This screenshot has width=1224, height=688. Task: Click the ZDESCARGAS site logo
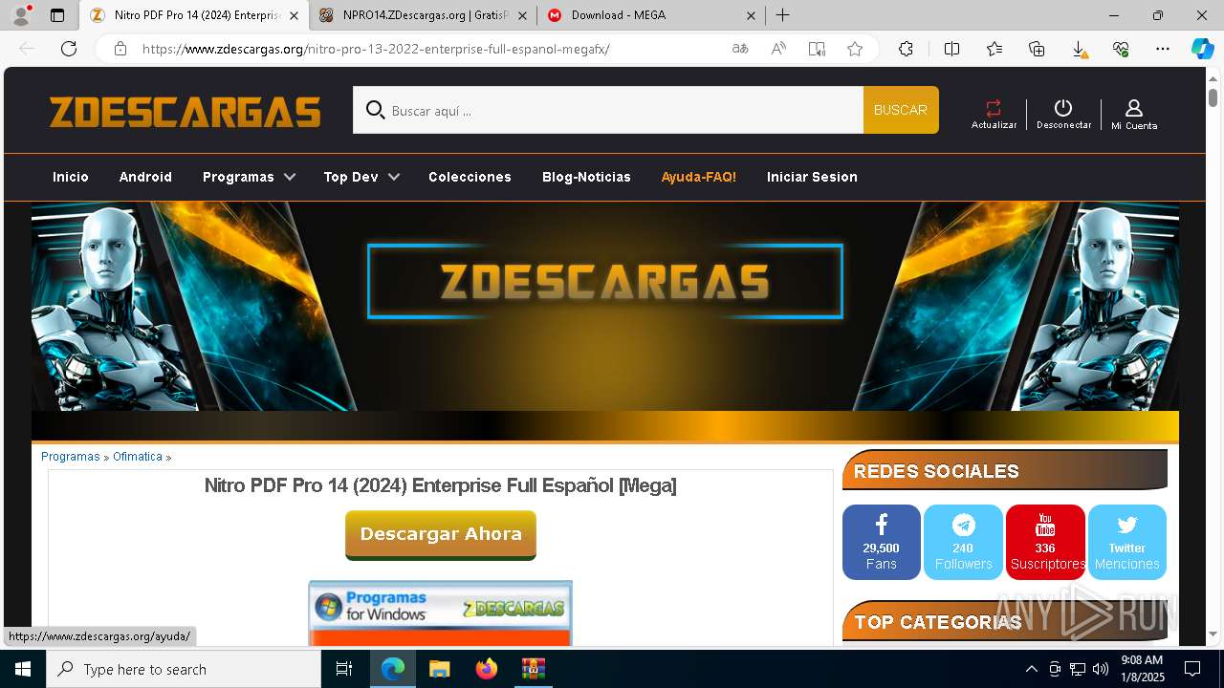[186, 112]
